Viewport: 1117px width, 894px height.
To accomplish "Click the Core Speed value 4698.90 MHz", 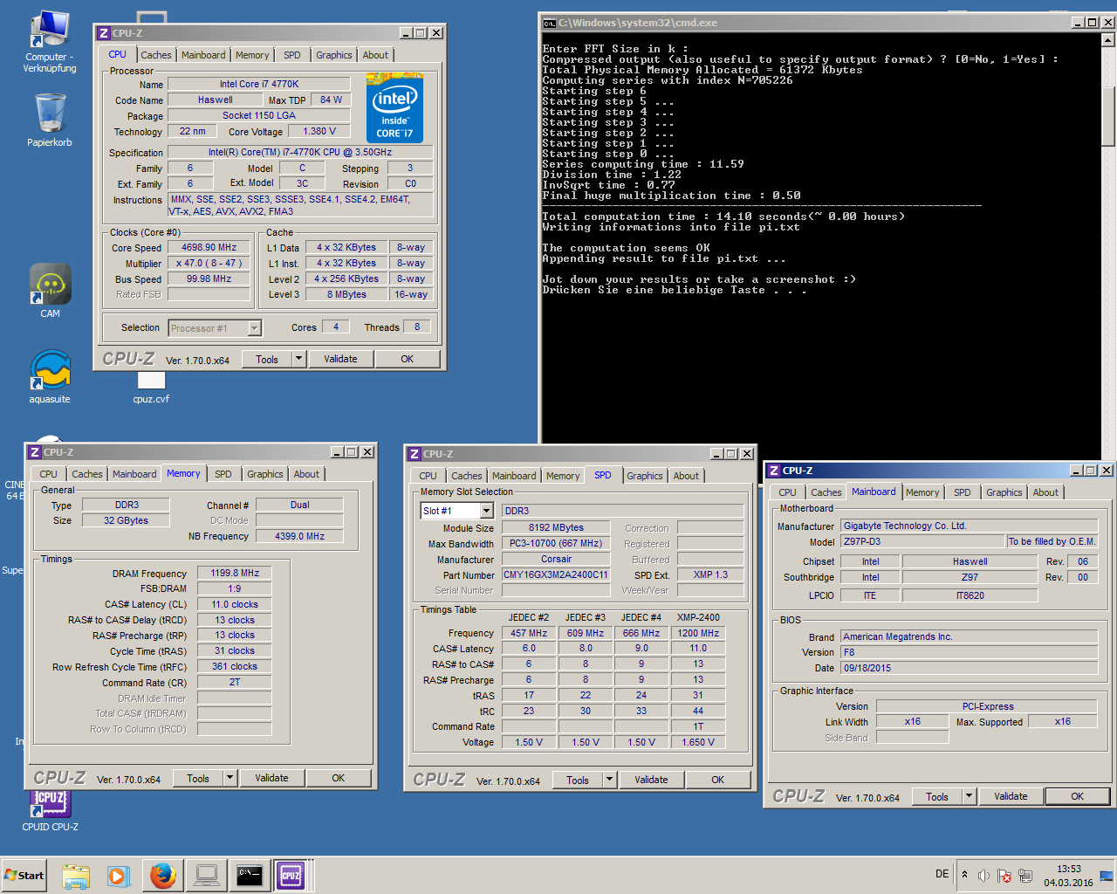I will (209, 247).
